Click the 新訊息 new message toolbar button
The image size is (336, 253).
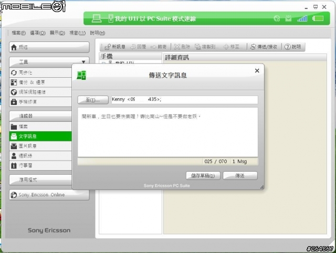[x=115, y=47]
